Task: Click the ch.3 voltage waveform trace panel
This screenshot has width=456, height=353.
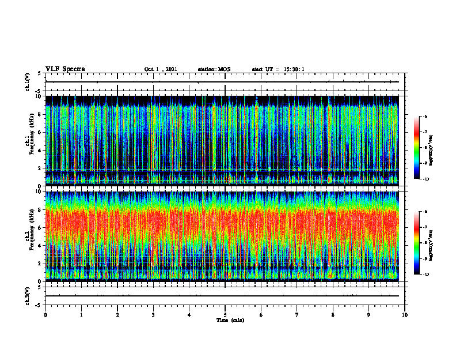Action: tap(225, 296)
